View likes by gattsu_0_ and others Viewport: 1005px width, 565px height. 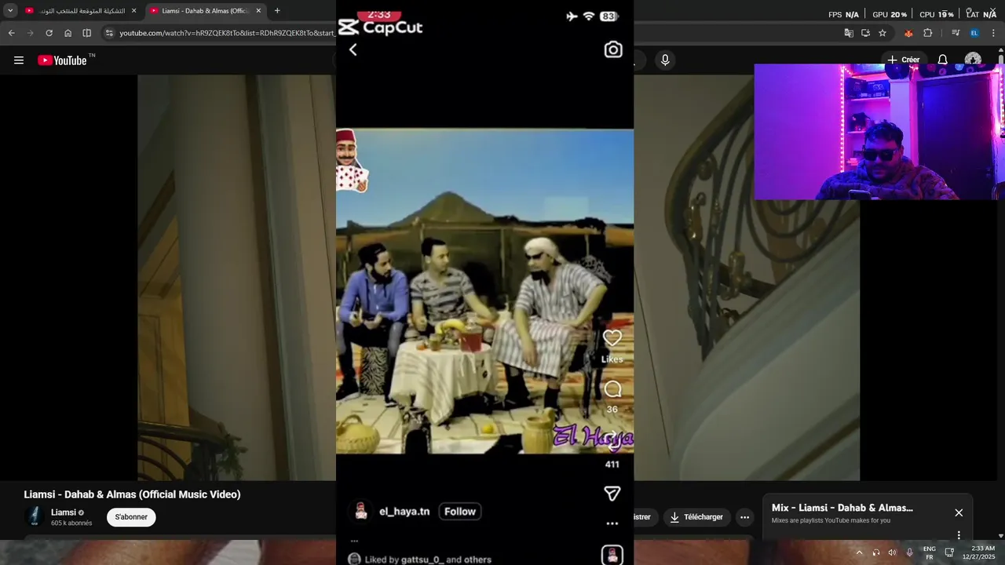click(428, 560)
